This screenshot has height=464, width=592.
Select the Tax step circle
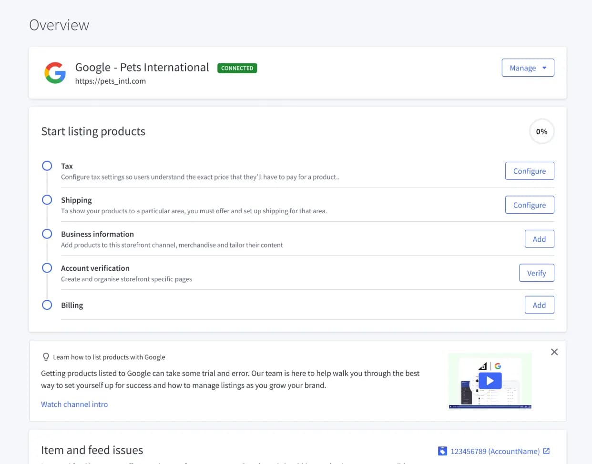[x=47, y=166]
